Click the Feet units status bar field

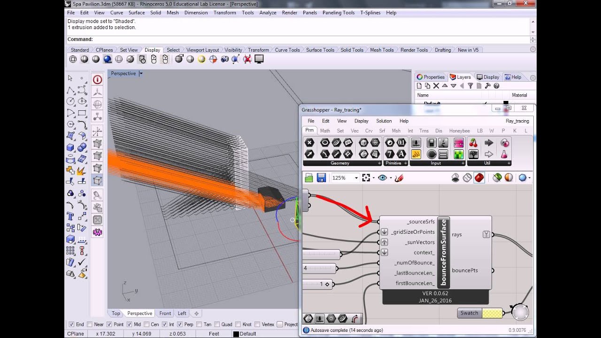(214, 334)
